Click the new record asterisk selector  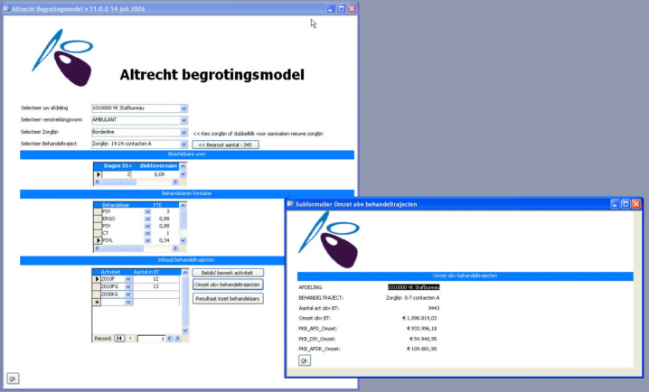(97, 303)
